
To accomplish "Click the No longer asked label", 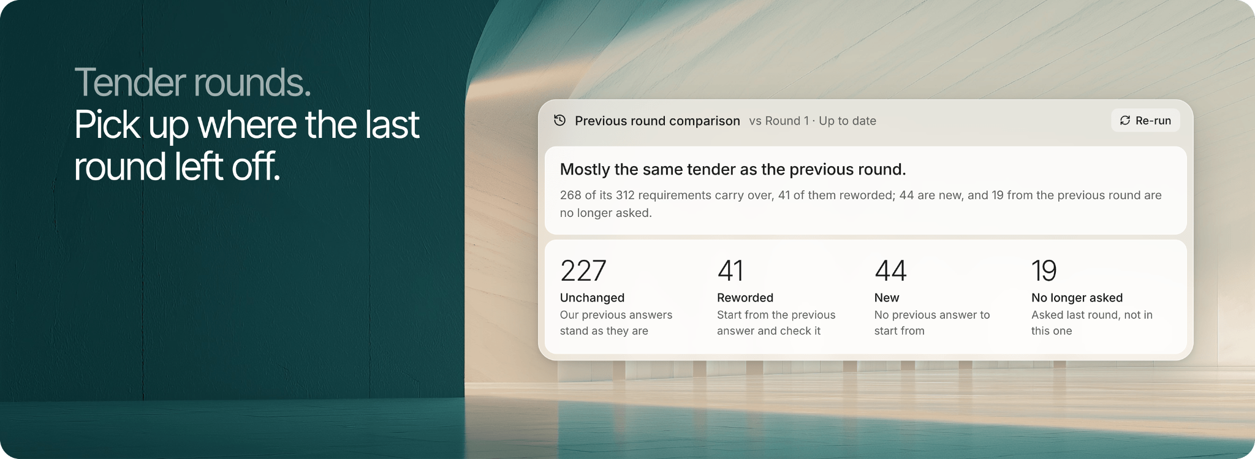I will point(1077,298).
